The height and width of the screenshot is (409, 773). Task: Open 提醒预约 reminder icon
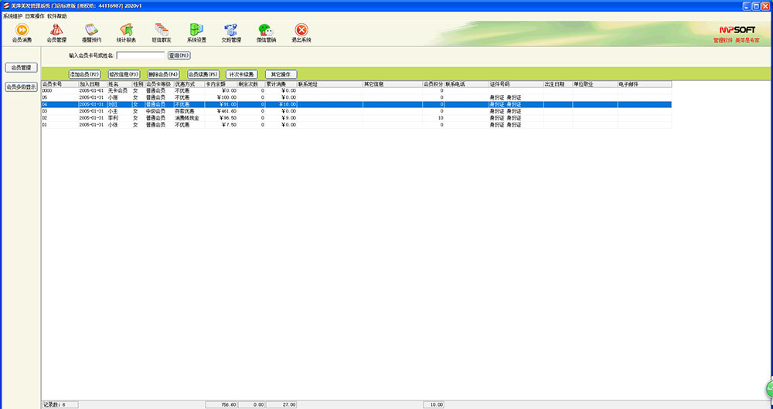coord(91,32)
